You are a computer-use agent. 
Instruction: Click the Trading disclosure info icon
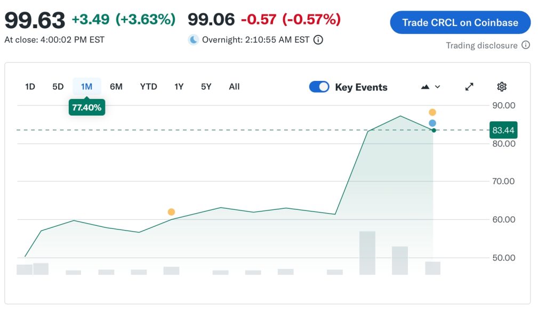click(526, 45)
